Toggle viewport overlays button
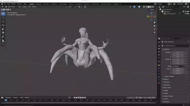Screen dimensions: 190x106 (139, 7)
